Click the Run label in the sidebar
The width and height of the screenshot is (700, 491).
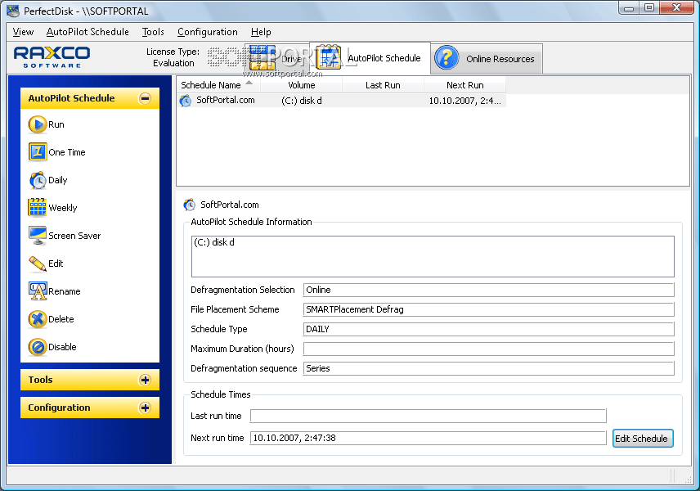(x=56, y=124)
